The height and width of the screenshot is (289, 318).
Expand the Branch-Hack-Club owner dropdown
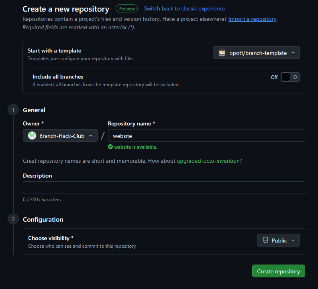pyautogui.click(x=60, y=135)
